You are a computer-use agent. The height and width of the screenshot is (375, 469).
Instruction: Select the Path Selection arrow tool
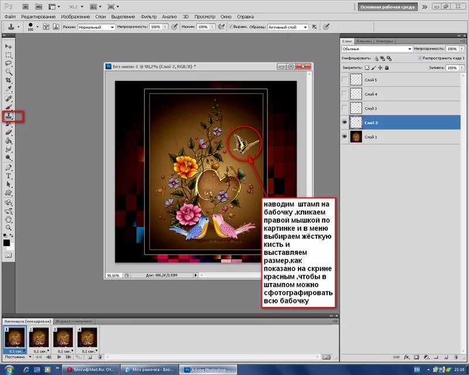click(x=8, y=184)
